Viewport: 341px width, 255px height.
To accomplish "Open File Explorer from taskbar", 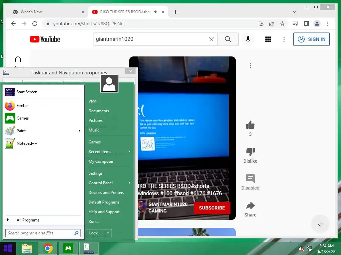I will pos(27,248).
